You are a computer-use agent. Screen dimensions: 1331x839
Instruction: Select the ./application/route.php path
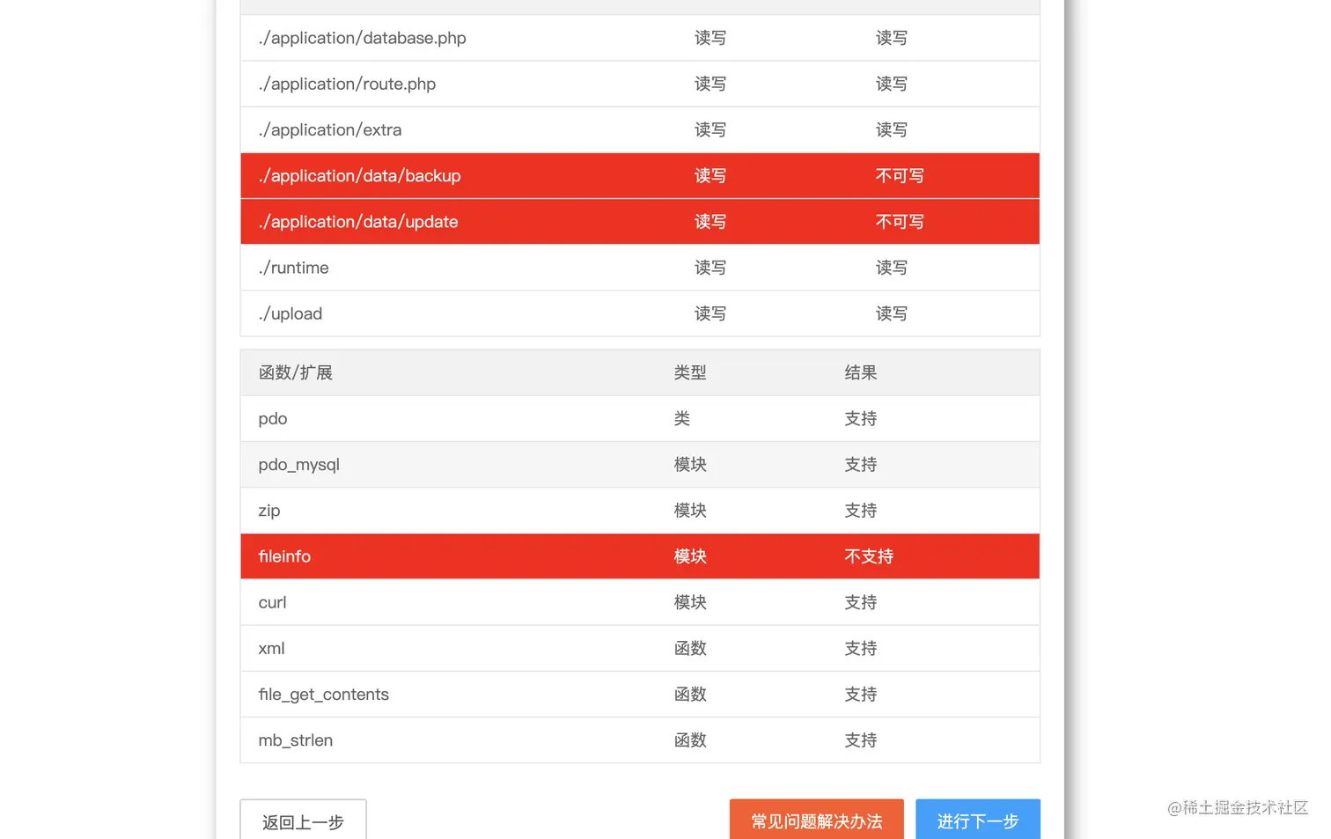click(x=347, y=84)
